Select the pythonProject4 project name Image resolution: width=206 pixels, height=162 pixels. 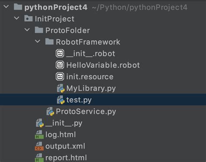56,7
